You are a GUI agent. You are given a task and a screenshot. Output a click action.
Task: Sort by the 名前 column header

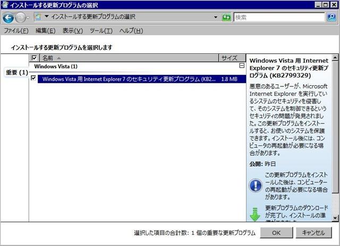point(129,58)
